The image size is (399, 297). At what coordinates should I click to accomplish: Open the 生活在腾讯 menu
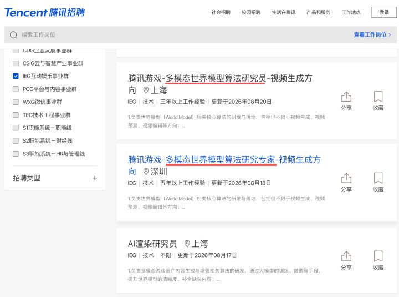click(x=284, y=12)
